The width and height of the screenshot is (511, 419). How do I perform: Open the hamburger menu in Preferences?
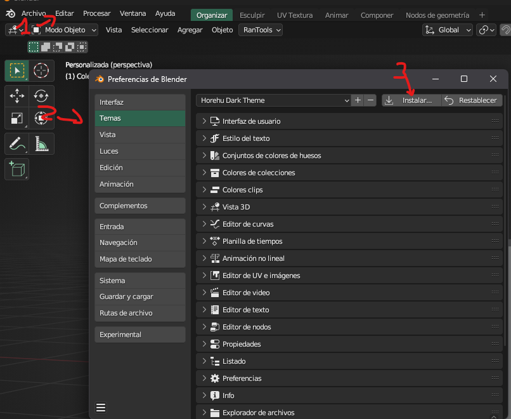coord(101,408)
